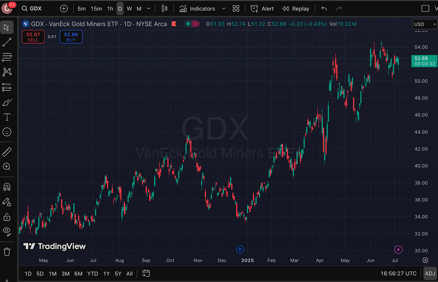Screen dimensions: 438x282
Task: Set range to 1D
Action: point(28,274)
